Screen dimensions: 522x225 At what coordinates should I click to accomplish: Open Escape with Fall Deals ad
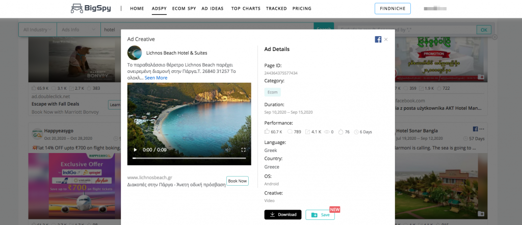pyautogui.click(x=56, y=104)
